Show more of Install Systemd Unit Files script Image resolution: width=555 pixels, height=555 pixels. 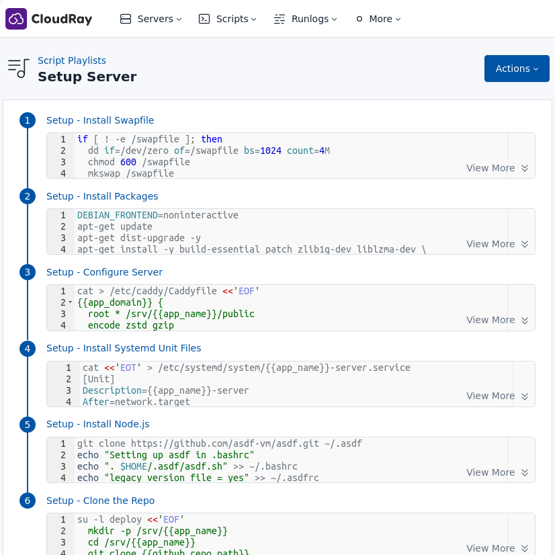[x=497, y=396]
